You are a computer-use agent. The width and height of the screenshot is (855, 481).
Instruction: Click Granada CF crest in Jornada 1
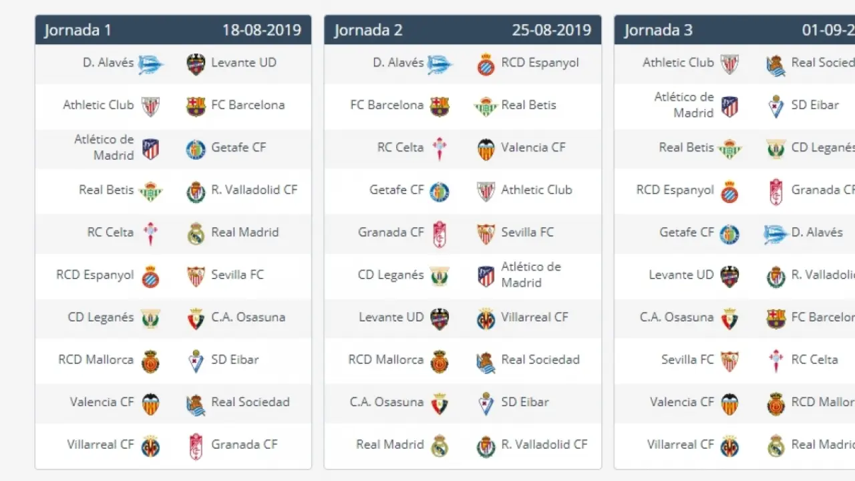[196, 446]
